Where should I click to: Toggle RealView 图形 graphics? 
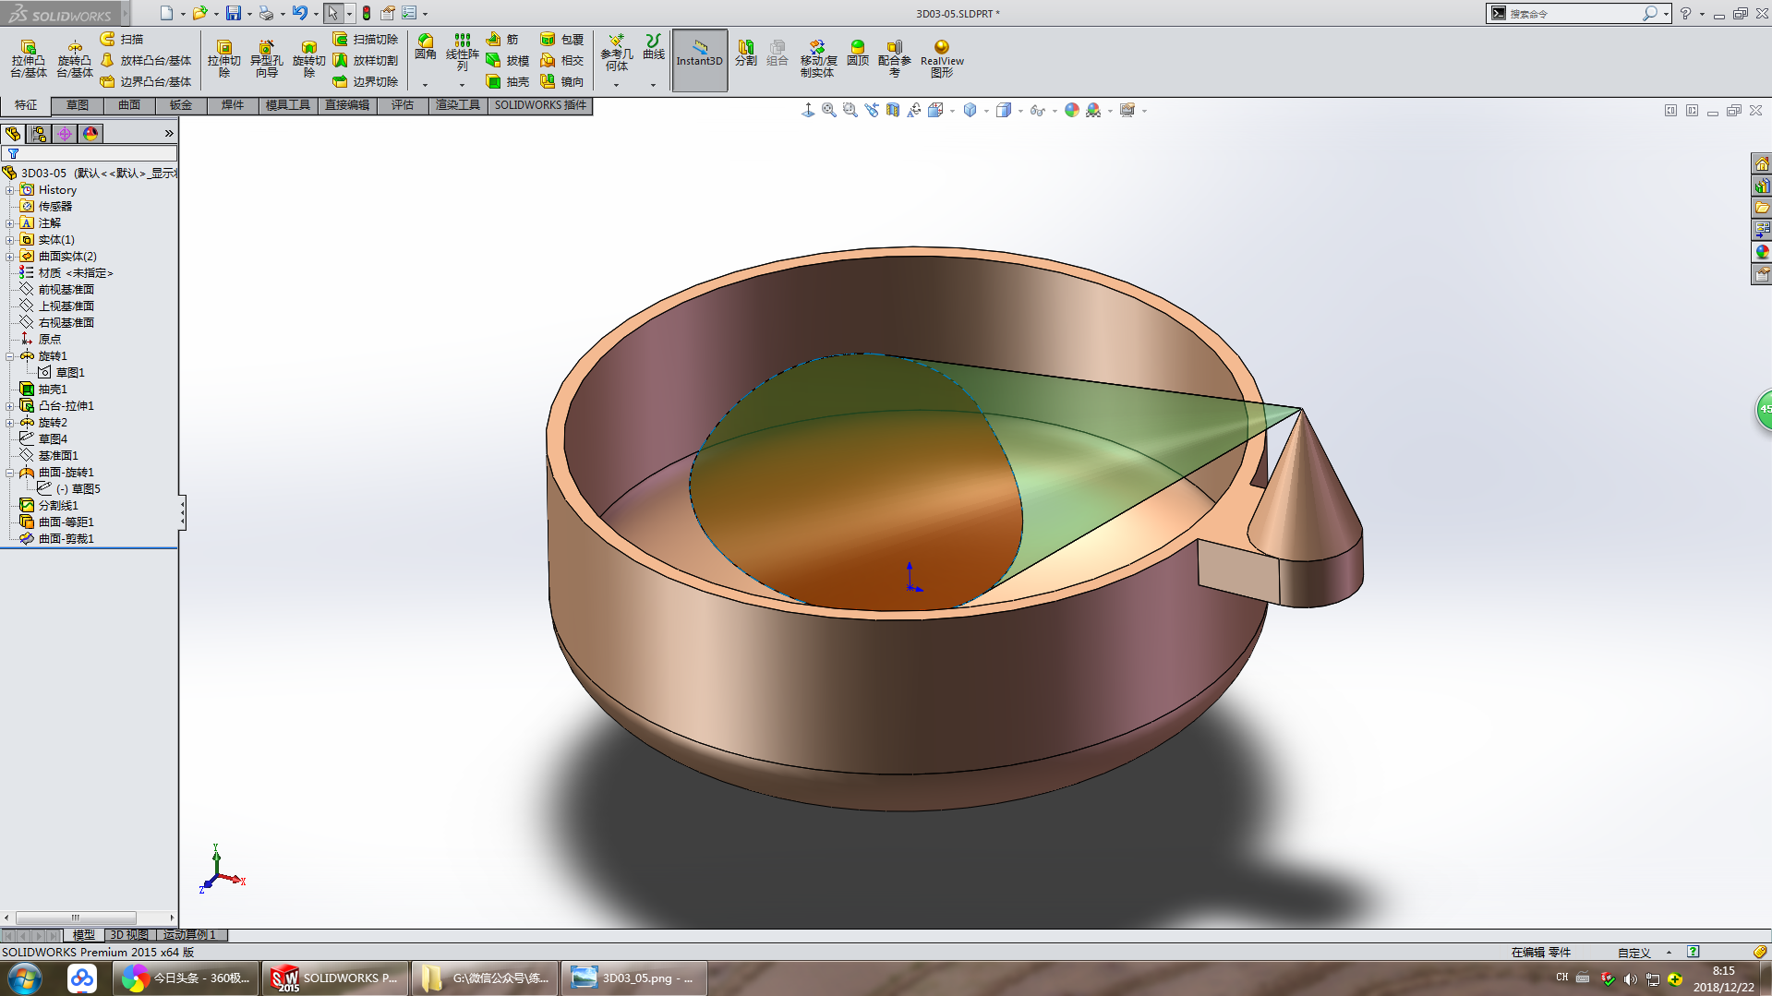click(x=942, y=59)
